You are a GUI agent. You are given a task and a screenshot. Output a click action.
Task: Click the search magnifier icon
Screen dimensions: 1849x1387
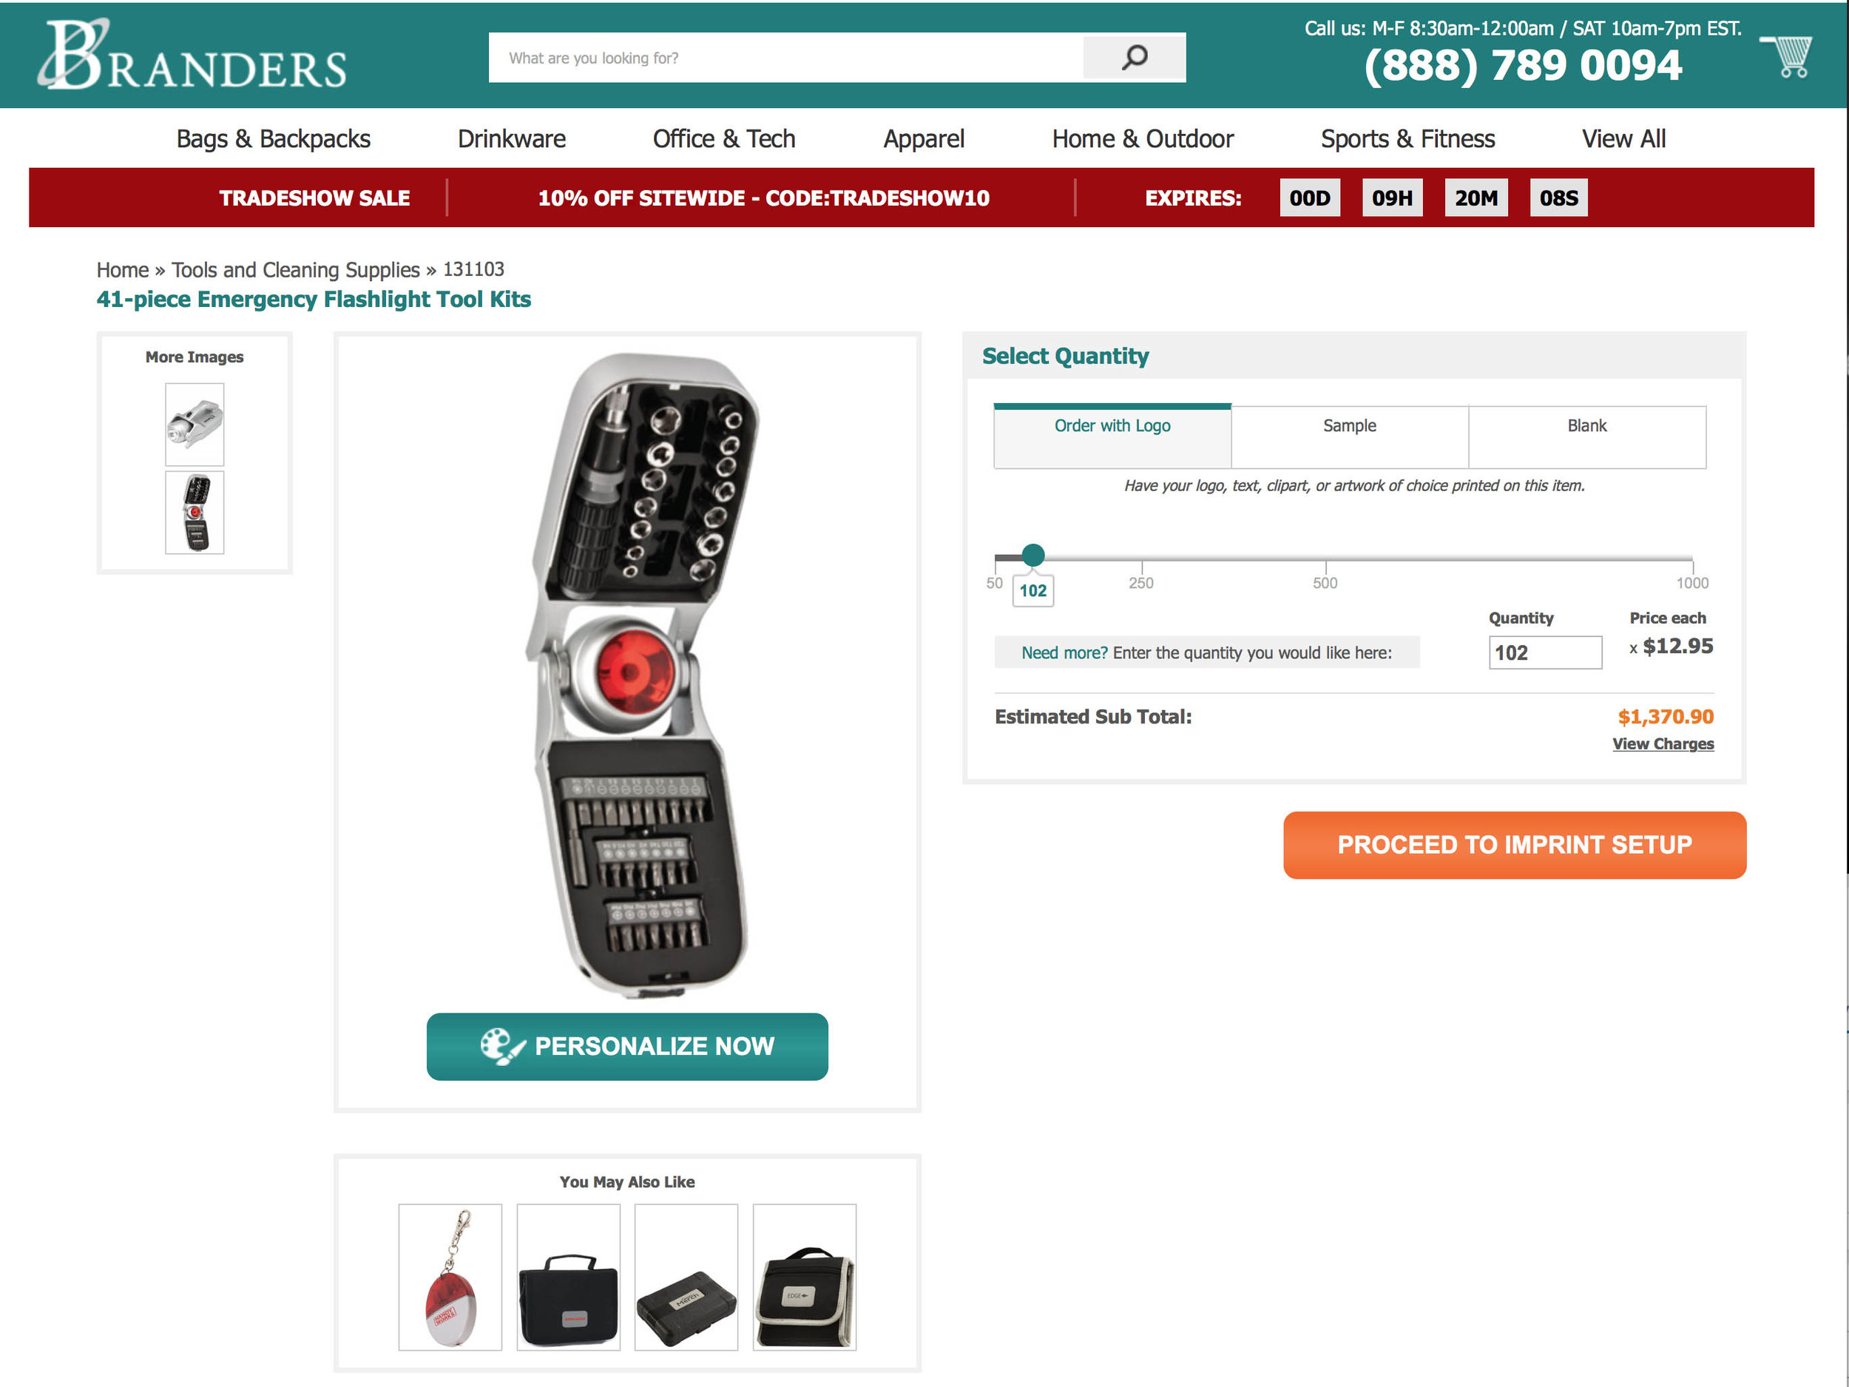[x=1134, y=58]
